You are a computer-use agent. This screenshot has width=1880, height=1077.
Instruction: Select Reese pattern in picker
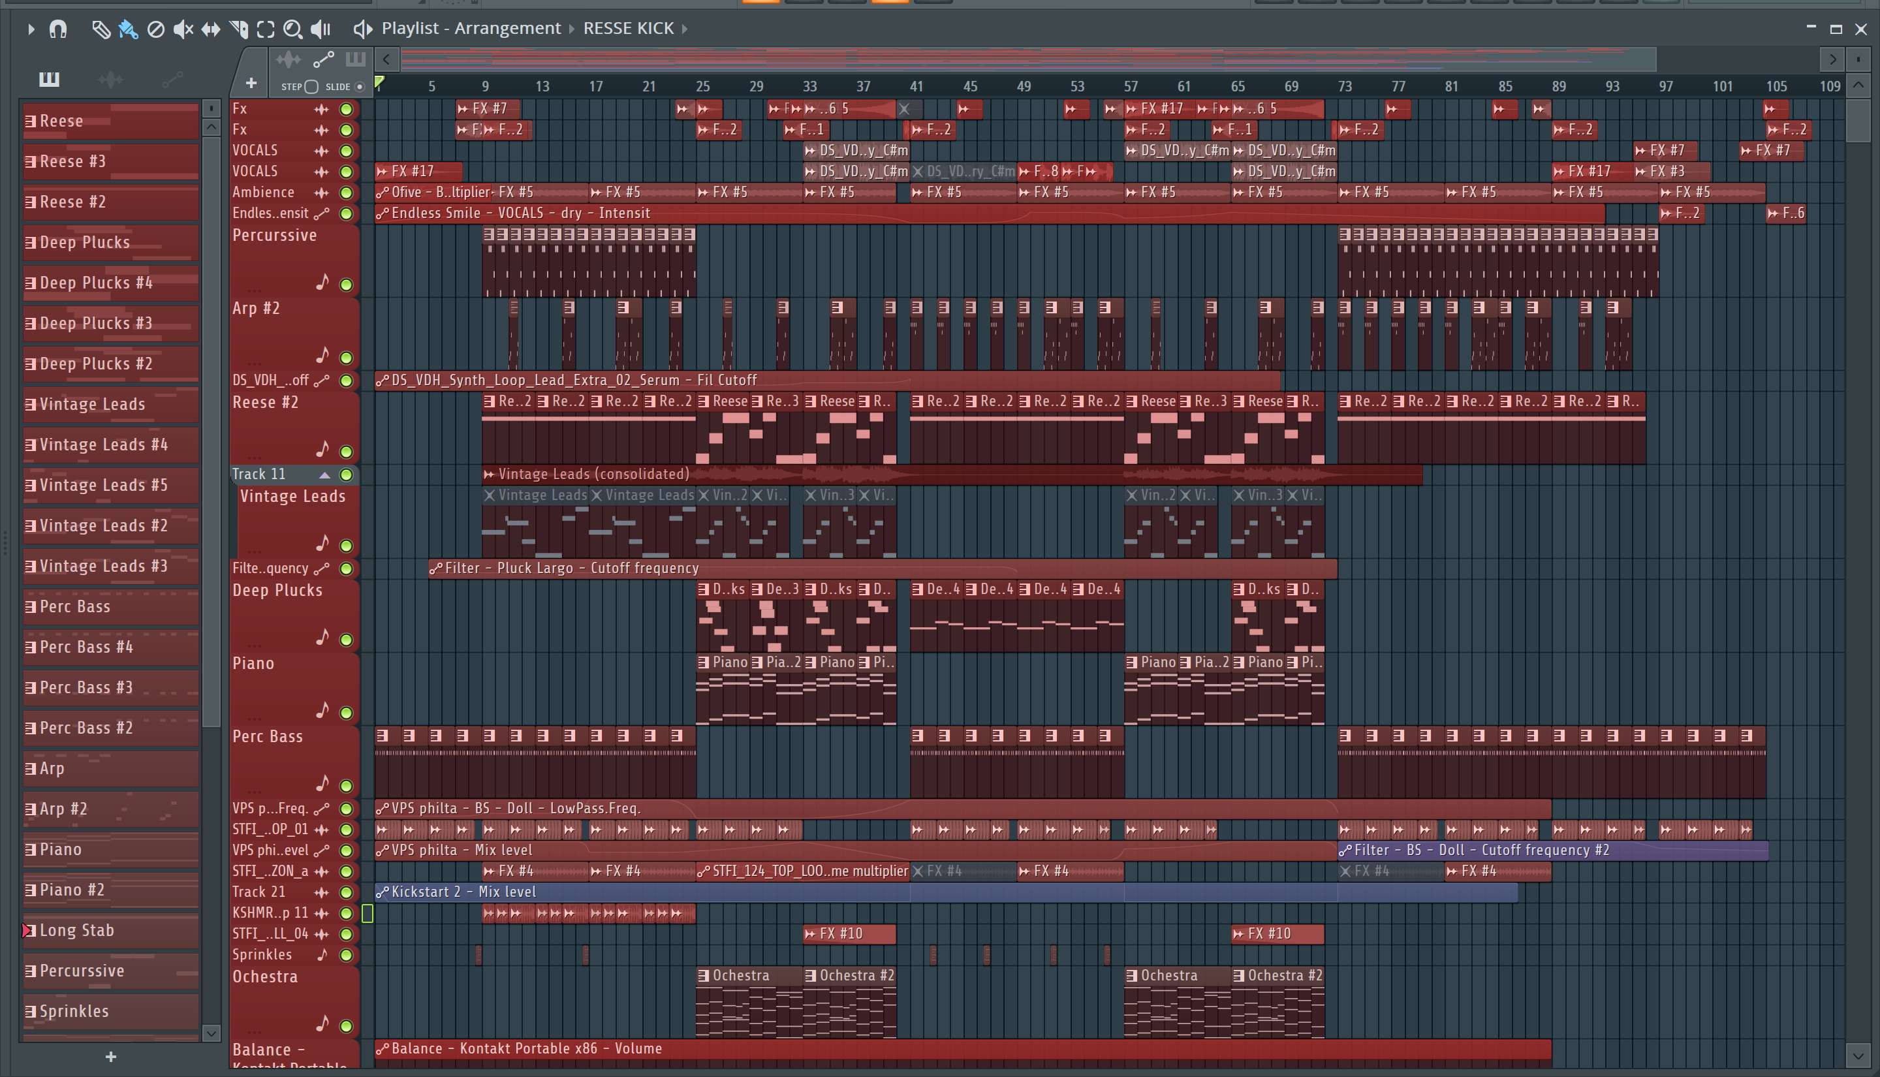tap(111, 121)
